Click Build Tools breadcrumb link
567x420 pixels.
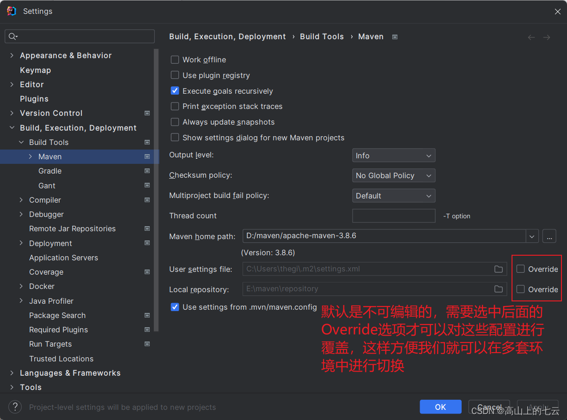(x=322, y=36)
